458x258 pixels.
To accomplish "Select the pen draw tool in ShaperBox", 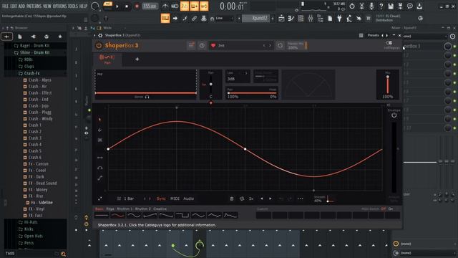I will [100, 130].
